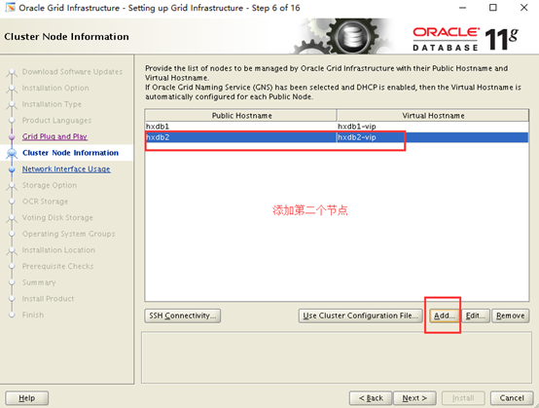The height and width of the screenshot is (408, 539).
Task: Click Use Cluster Configuration File button
Action: pyautogui.click(x=361, y=315)
